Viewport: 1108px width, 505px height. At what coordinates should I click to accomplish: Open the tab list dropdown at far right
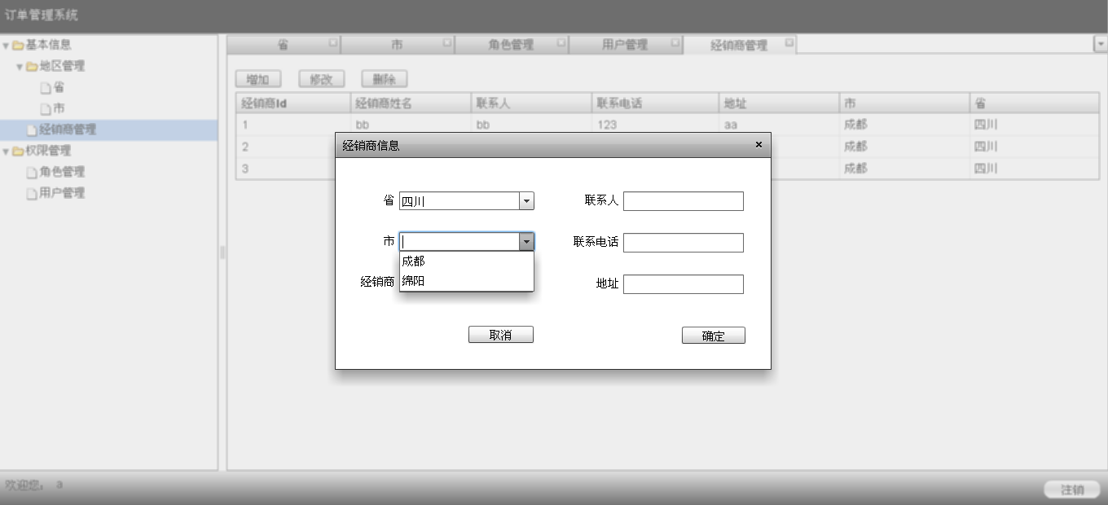point(1101,45)
